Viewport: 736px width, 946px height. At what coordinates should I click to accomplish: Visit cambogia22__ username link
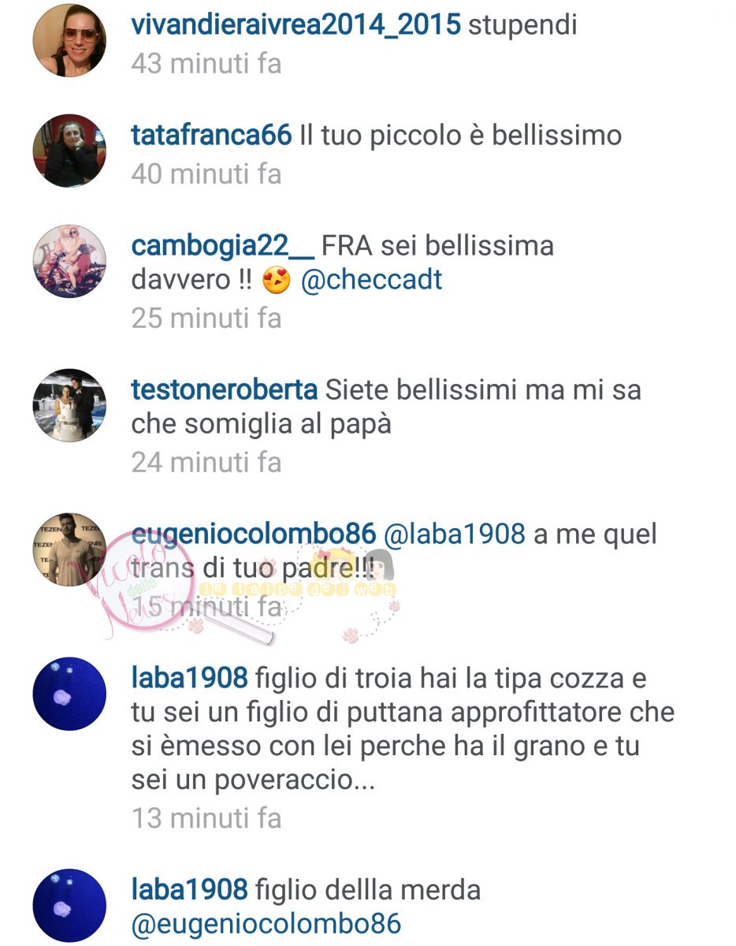(x=223, y=247)
